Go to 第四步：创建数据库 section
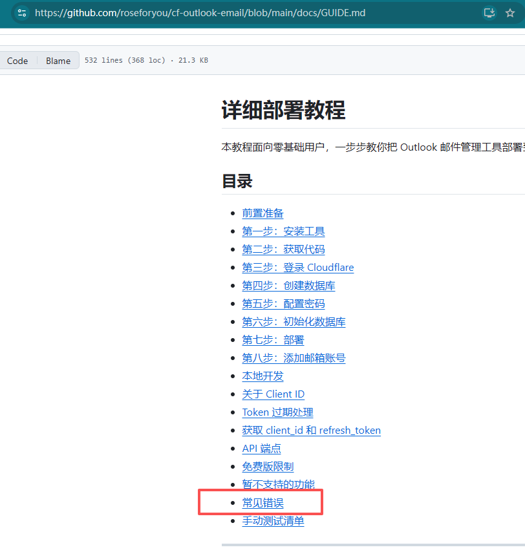525x554 pixels. coord(288,286)
